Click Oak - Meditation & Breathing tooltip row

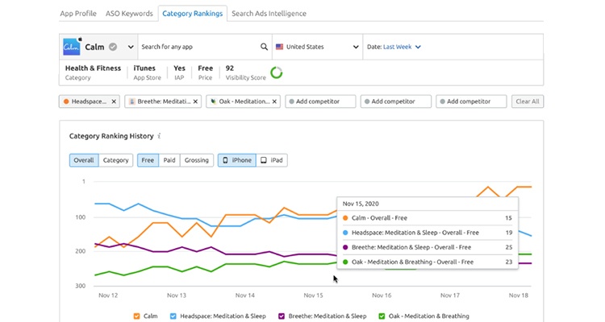tap(428, 262)
